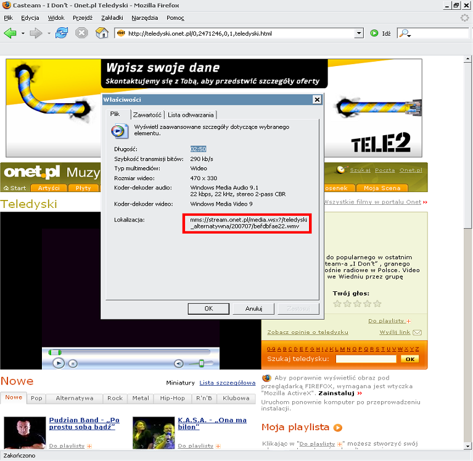Click the Moja Scena nav tab
Image resolution: width=473 pixels, height=461 pixels.
pyautogui.click(x=382, y=188)
